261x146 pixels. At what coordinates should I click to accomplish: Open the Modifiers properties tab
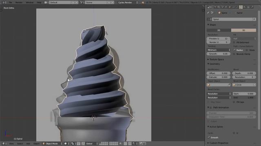[x=237, y=7]
